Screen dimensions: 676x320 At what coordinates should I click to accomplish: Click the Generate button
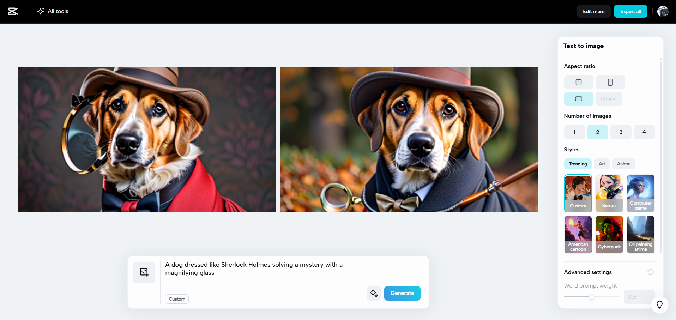pyautogui.click(x=402, y=293)
